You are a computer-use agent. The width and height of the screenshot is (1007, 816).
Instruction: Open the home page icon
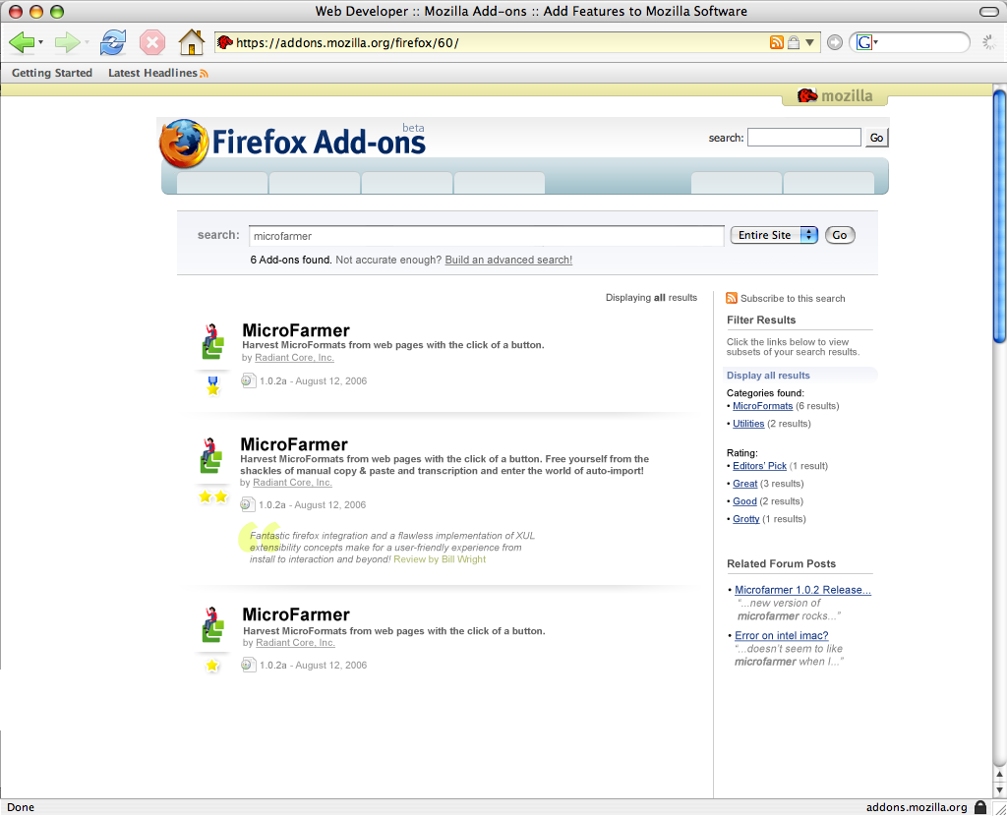(192, 42)
